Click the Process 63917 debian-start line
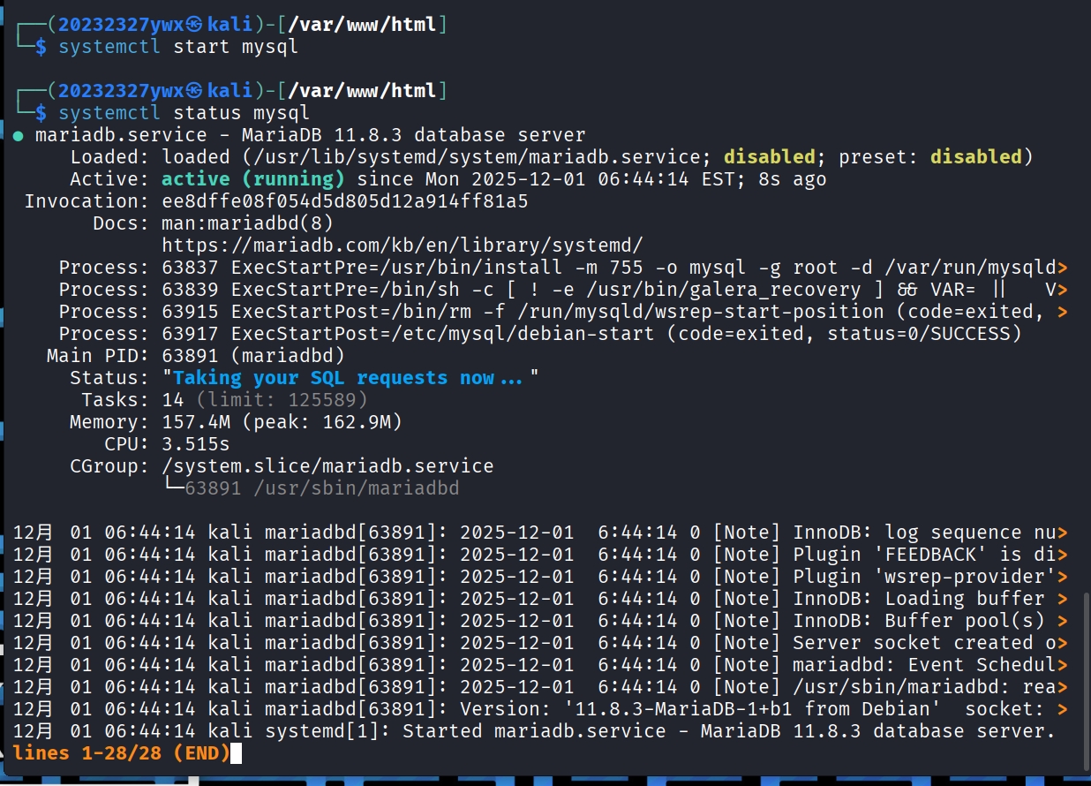 [x=540, y=334]
